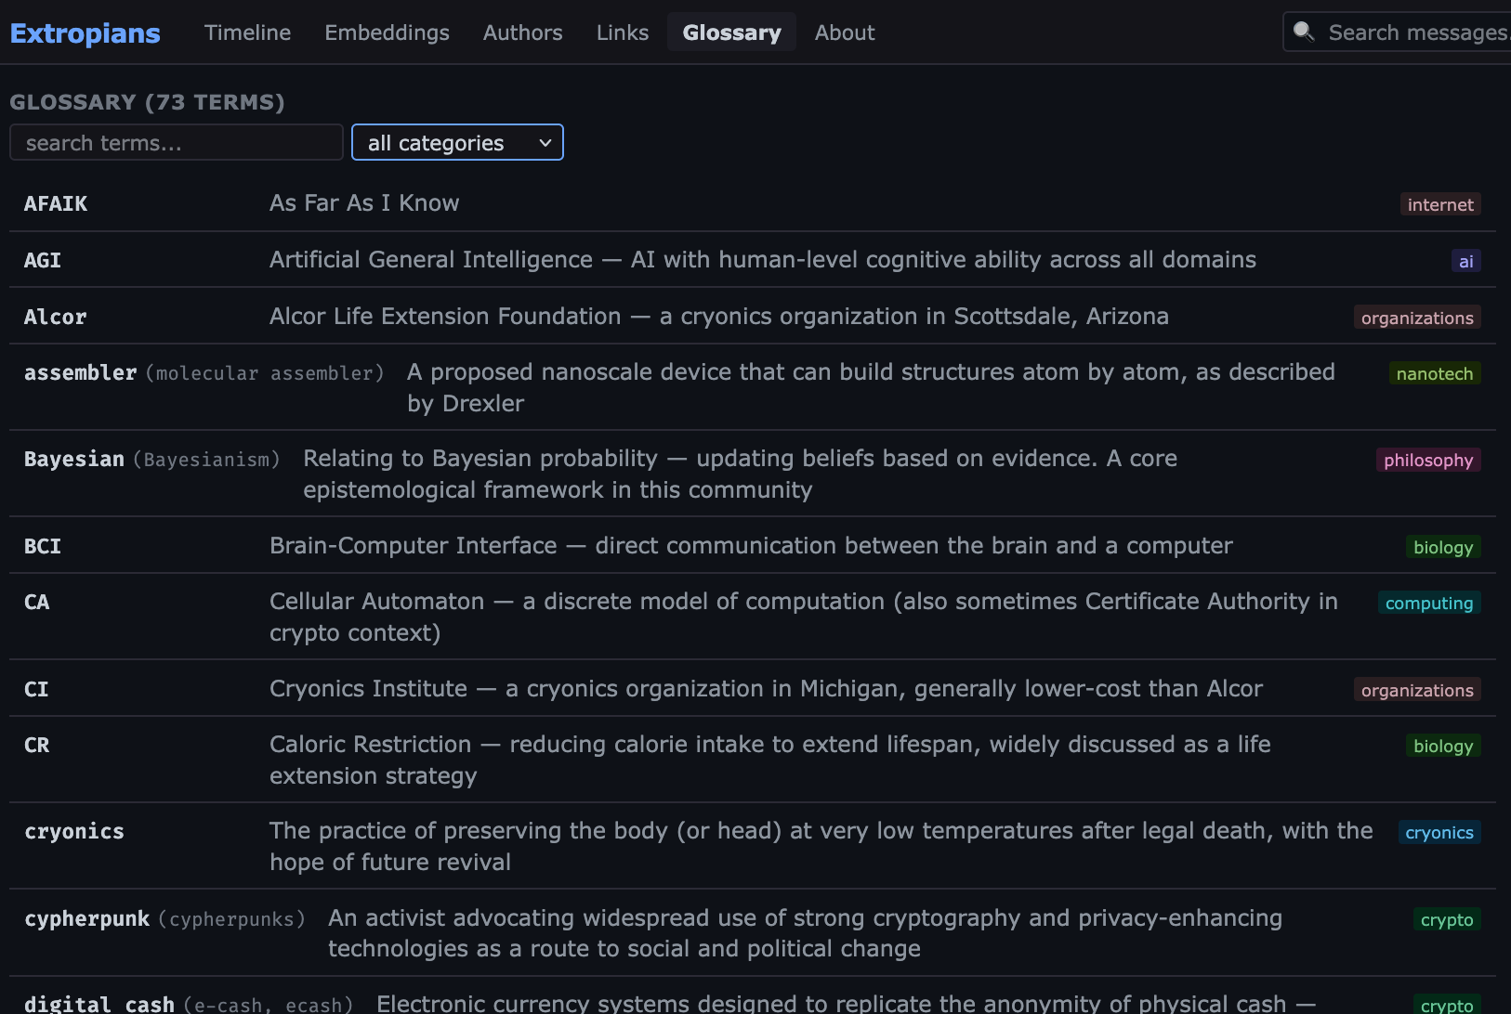
Task: Click the Extropians site logo
Action: coord(85,32)
